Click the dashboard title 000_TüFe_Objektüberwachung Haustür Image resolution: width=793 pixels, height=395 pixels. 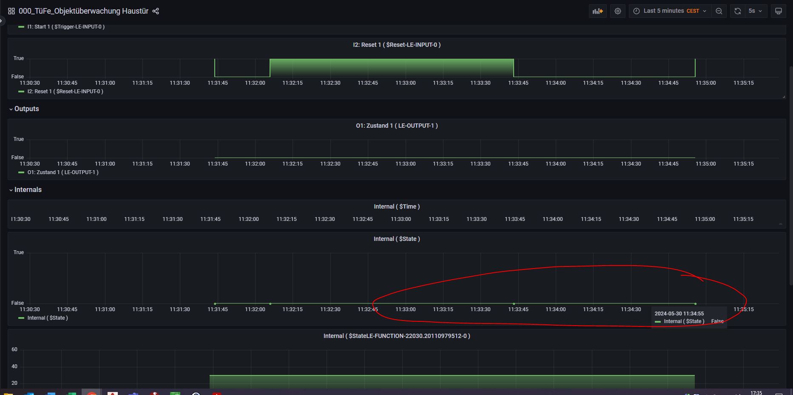(x=83, y=11)
